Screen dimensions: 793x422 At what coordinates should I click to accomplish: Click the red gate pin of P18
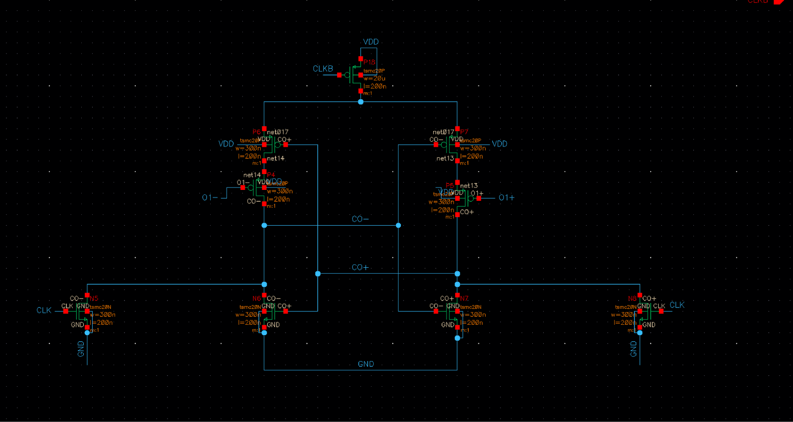pos(339,75)
